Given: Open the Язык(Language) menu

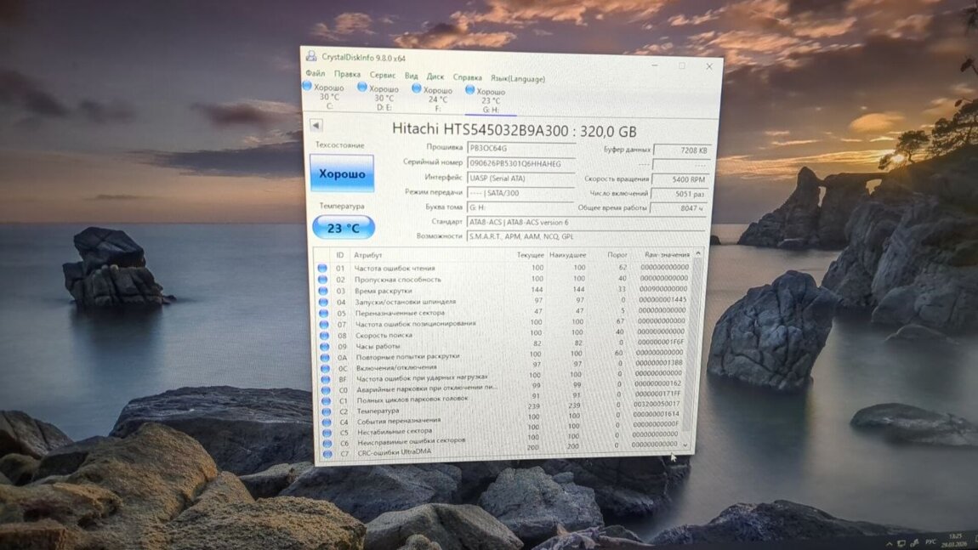Looking at the screenshot, I should tap(517, 78).
